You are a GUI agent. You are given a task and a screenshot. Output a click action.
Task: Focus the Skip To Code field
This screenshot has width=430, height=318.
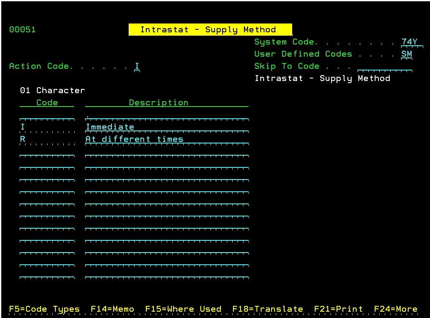(385, 66)
